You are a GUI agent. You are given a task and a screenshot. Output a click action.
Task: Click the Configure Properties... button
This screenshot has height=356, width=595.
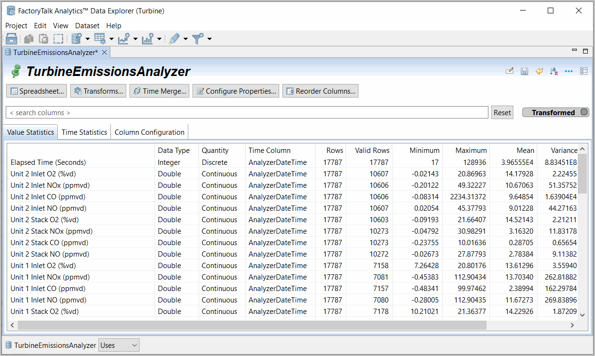(236, 91)
